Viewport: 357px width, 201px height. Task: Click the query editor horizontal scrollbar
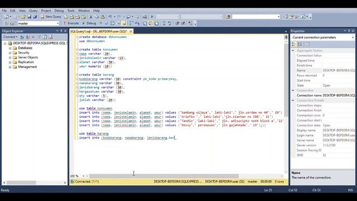(x=164, y=176)
